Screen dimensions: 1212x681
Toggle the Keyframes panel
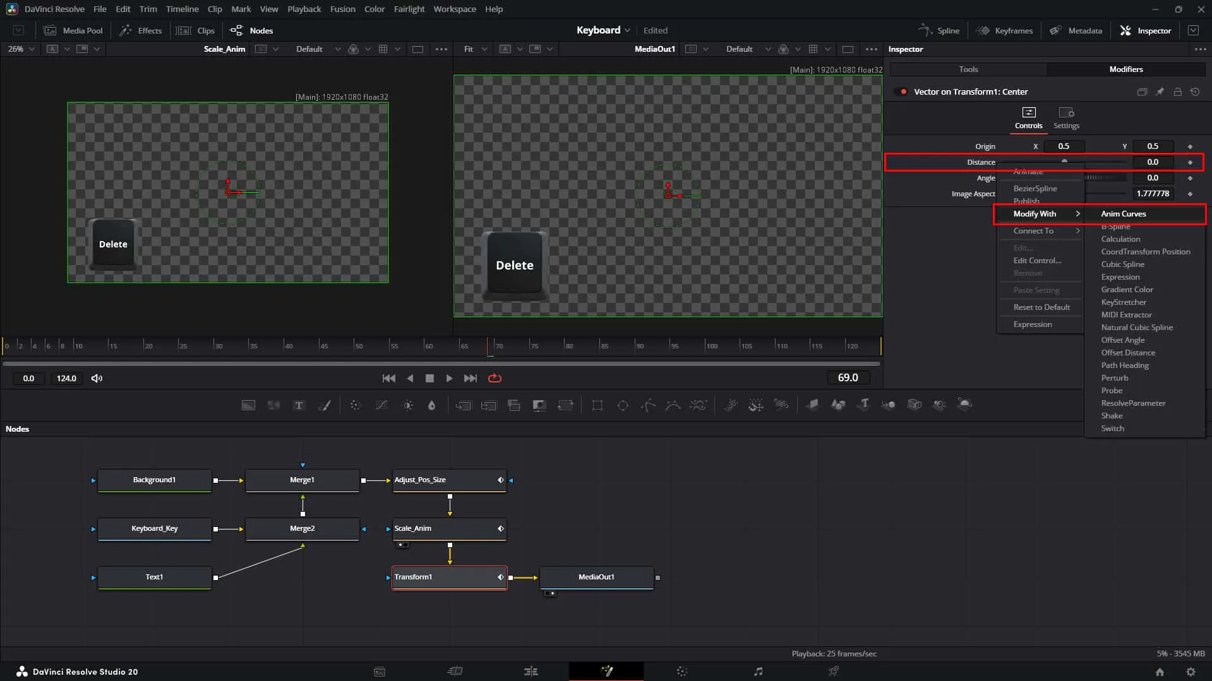tap(1004, 30)
